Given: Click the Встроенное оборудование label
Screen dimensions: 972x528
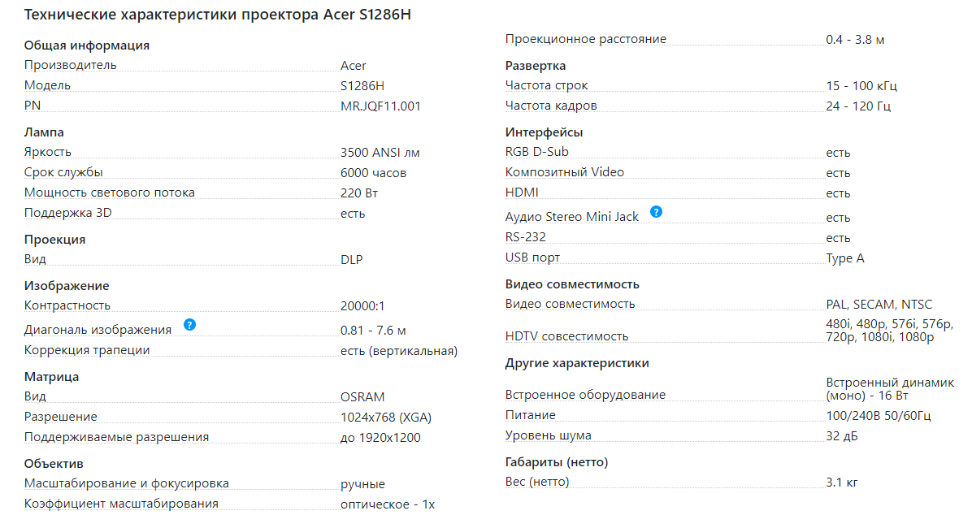Looking at the screenshot, I should 585,395.
